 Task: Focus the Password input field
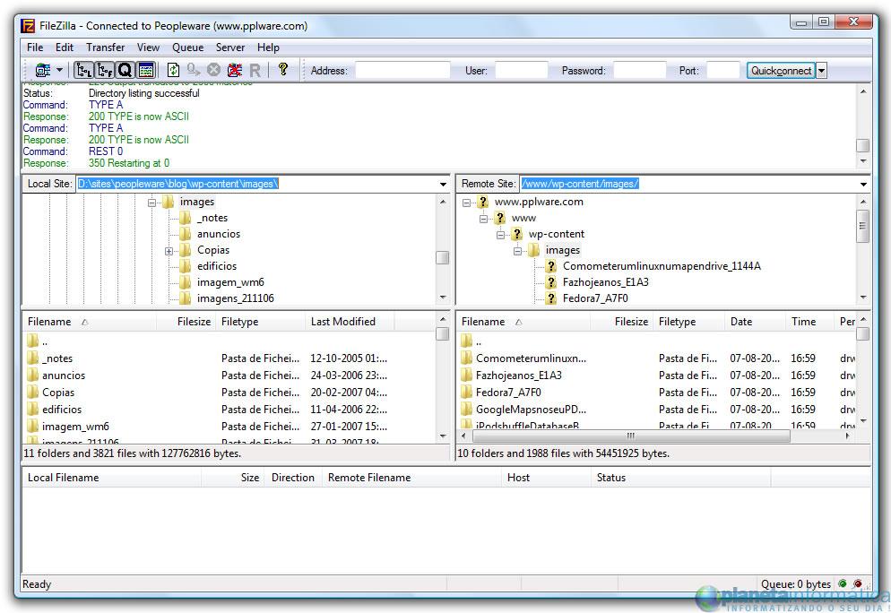(x=639, y=71)
